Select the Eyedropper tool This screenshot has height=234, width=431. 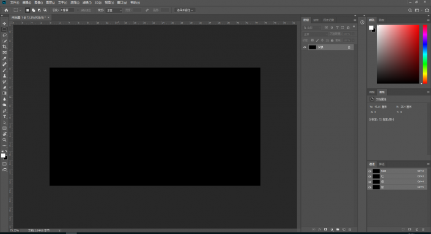(x=4, y=58)
